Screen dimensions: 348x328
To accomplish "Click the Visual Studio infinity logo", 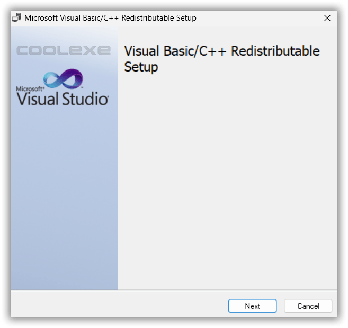I will (x=63, y=79).
